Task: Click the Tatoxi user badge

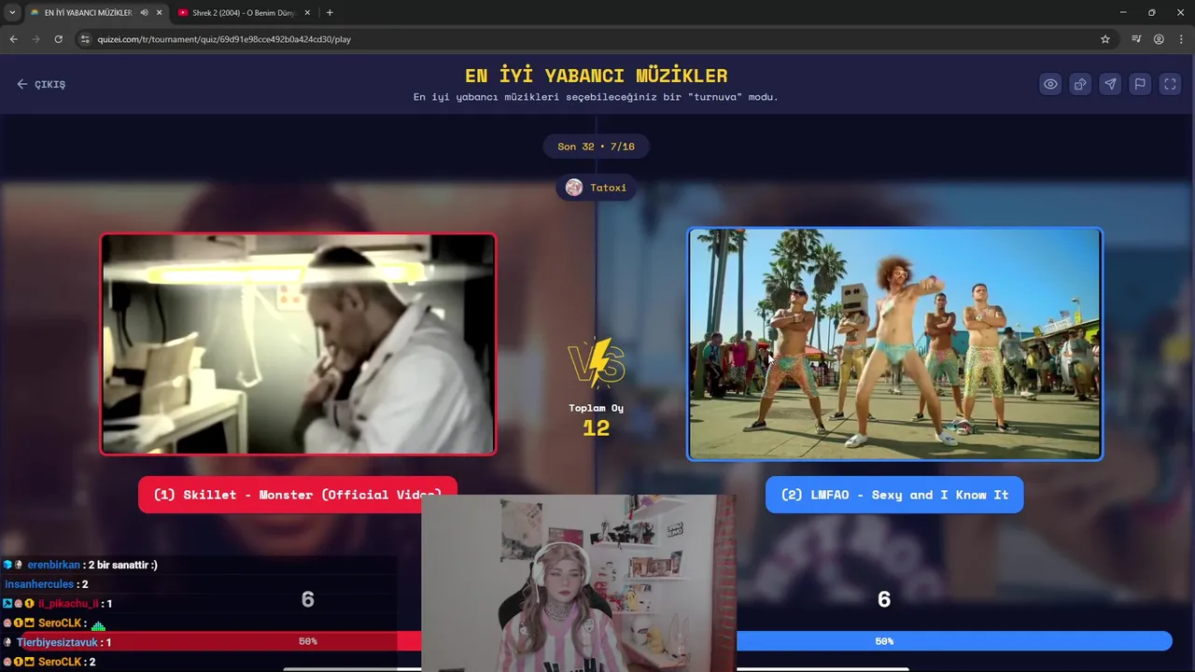Action: coord(596,188)
